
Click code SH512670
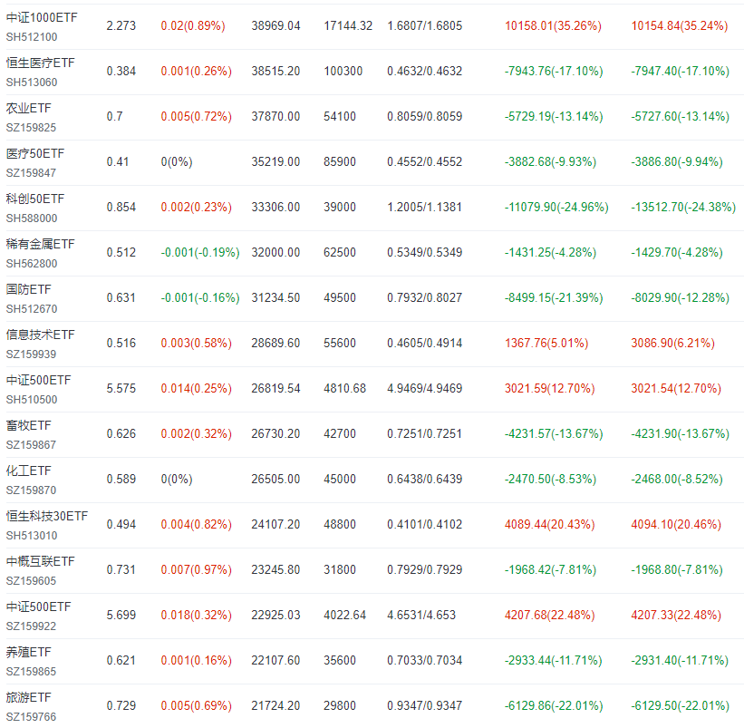click(32, 309)
